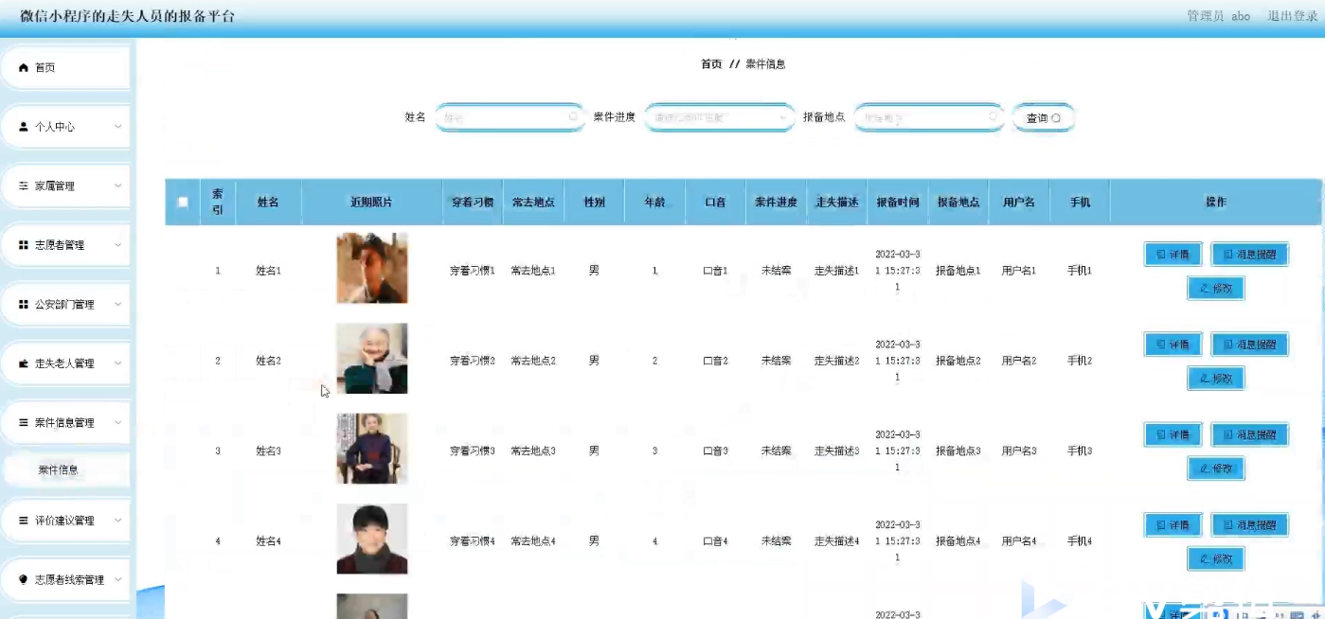Viewport: 1325px width, 619px height.
Task: Expand the 评价建议管理 menu chevron
Action: pos(118,521)
